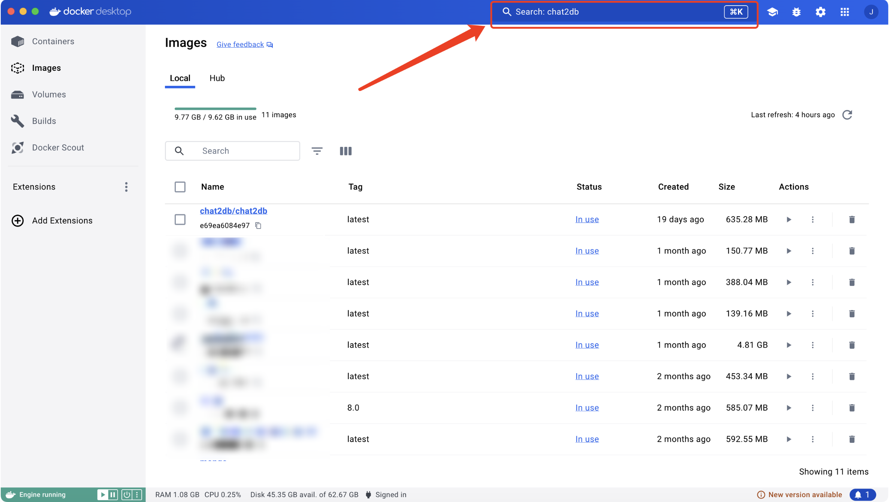
Task: Select Images in the sidebar
Action: coord(46,68)
